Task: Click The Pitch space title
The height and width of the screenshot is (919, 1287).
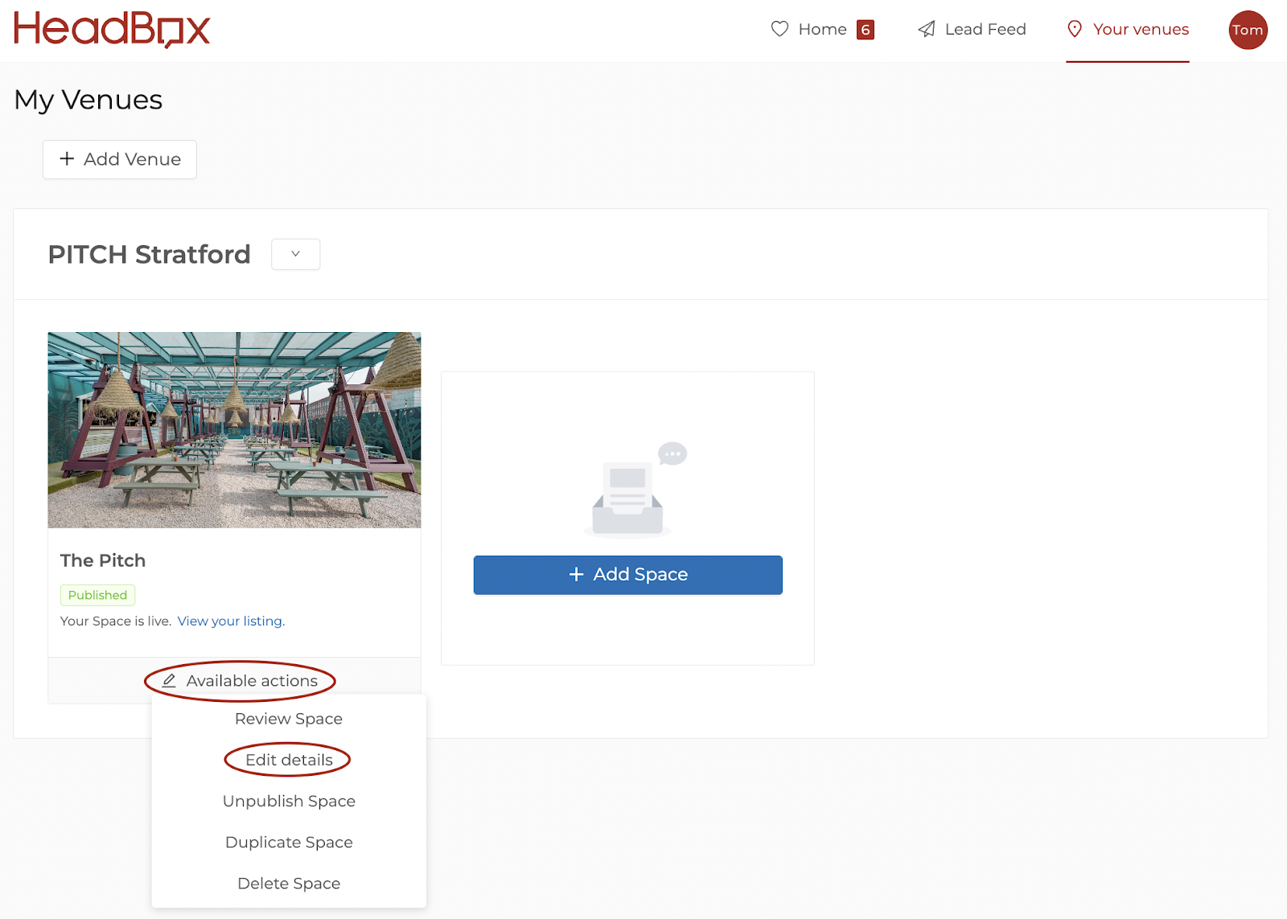Action: coord(103,560)
